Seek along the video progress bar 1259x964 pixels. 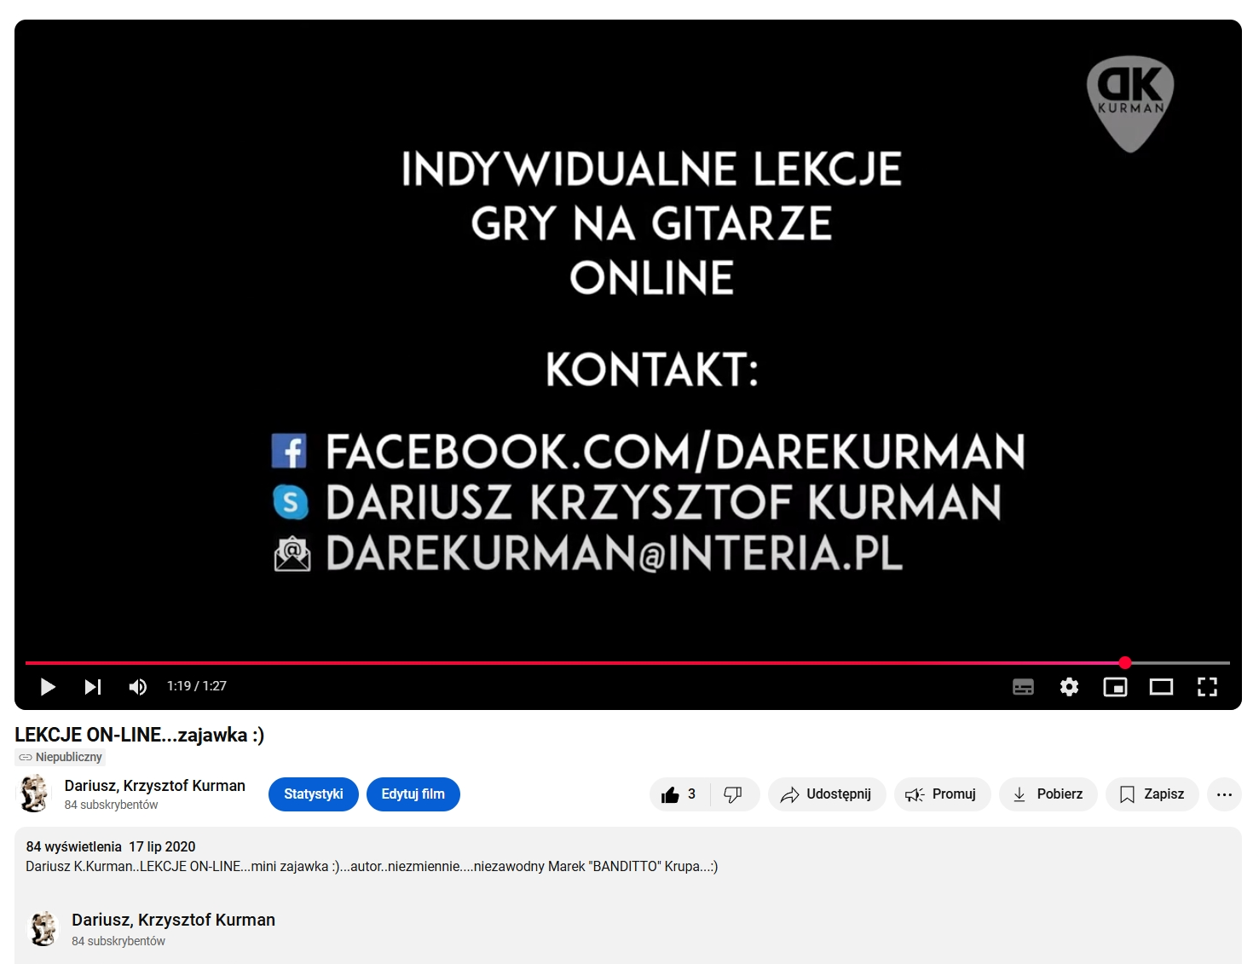627,662
